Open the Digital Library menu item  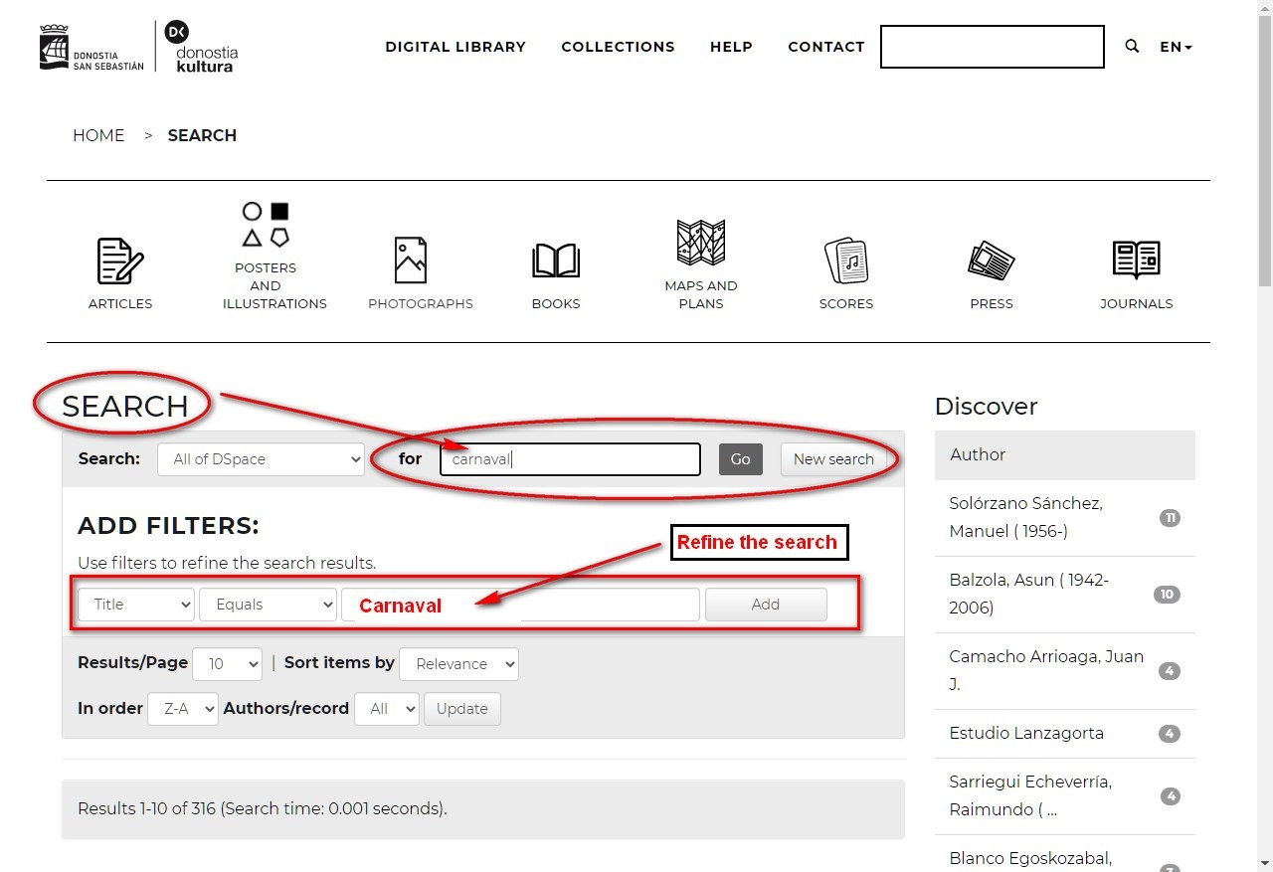click(x=455, y=47)
